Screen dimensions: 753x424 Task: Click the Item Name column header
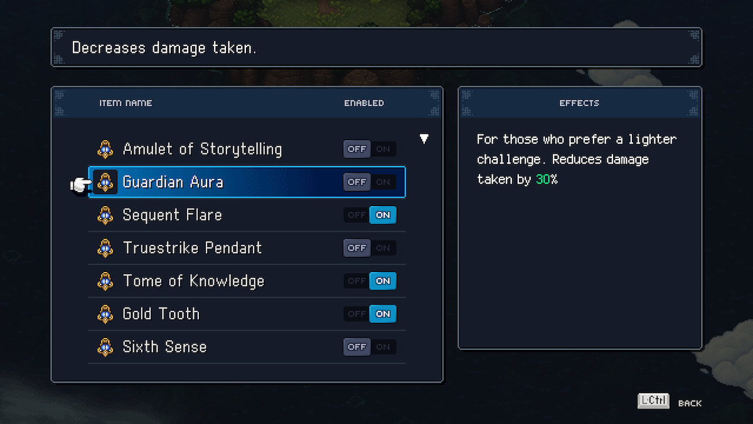125,103
